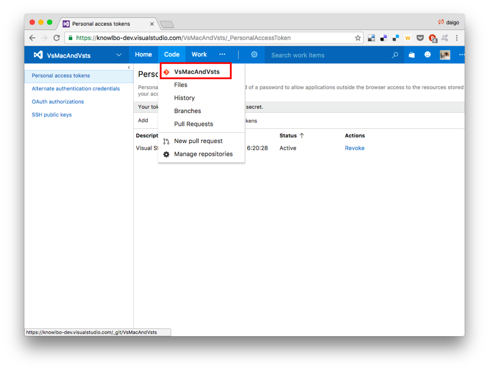Viewport: 489px width, 371px height.
Task: Revoke the active token
Action: 355,148
